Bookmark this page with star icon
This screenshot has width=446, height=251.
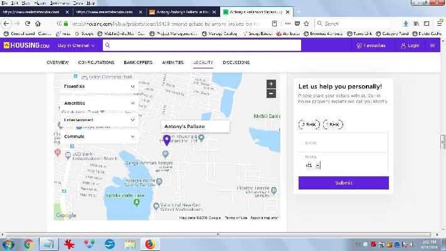pos(306,24)
